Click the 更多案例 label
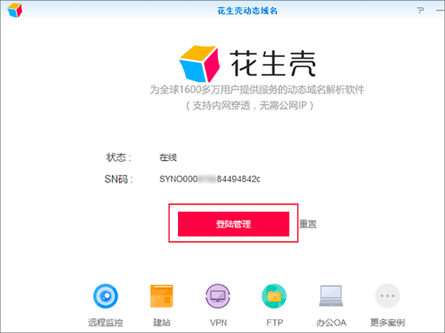Viewport: 445px width, 333px height. 387,322
